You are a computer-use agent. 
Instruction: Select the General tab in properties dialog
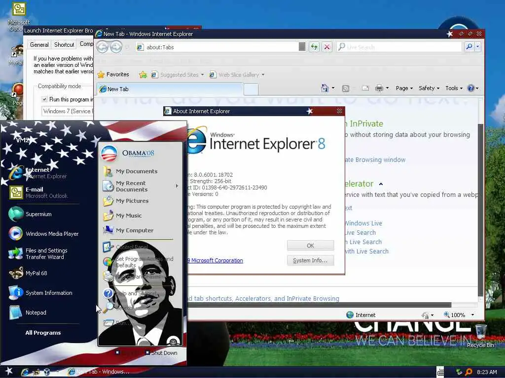[39, 45]
